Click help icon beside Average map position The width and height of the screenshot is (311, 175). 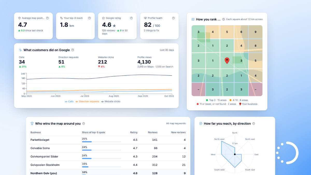tap(47, 18)
